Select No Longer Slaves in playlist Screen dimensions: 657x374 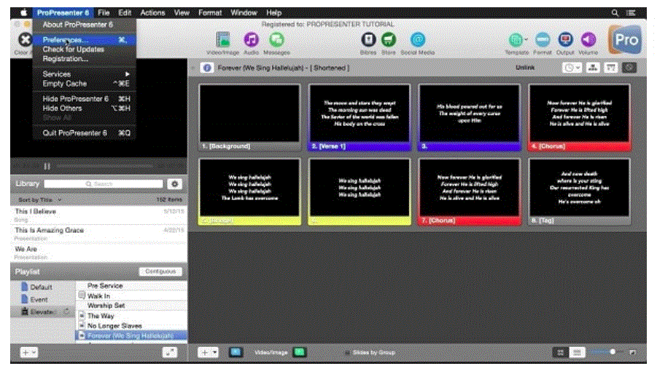[131, 325]
